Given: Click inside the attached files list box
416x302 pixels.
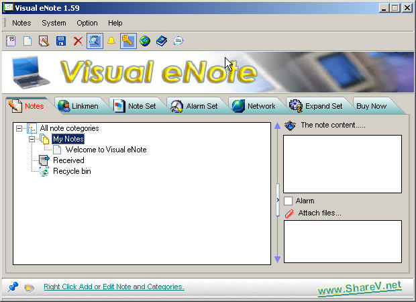Looking at the screenshot, I should pyautogui.click(x=342, y=242).
